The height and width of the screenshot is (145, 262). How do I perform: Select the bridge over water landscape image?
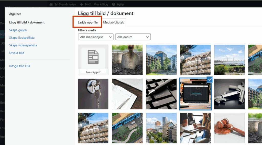230,60
